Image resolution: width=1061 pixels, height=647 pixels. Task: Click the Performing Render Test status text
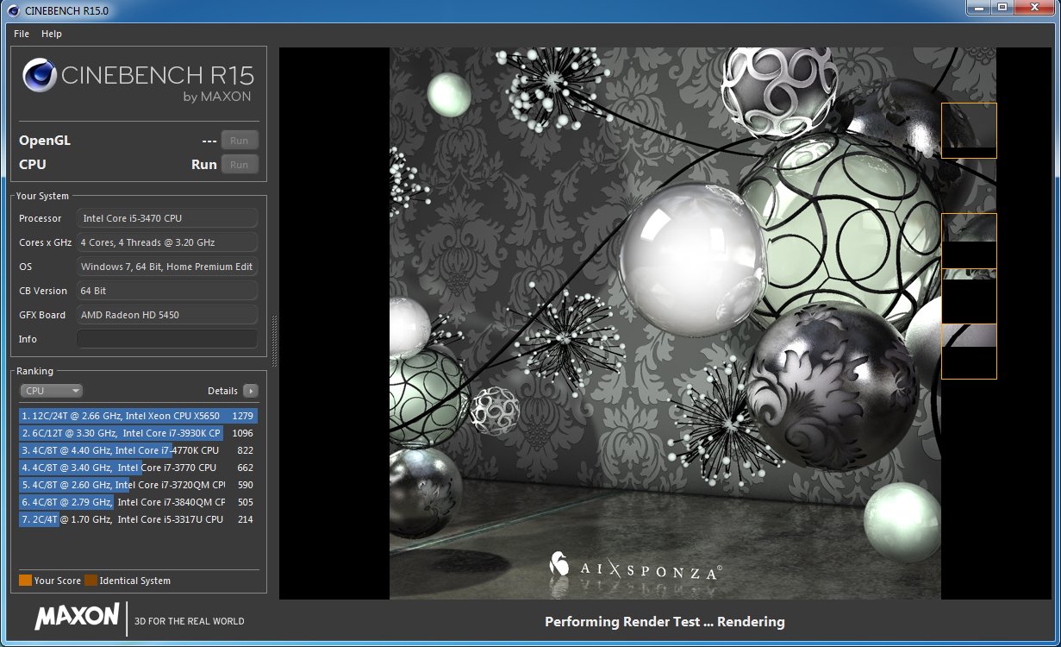tap(665, 621)
